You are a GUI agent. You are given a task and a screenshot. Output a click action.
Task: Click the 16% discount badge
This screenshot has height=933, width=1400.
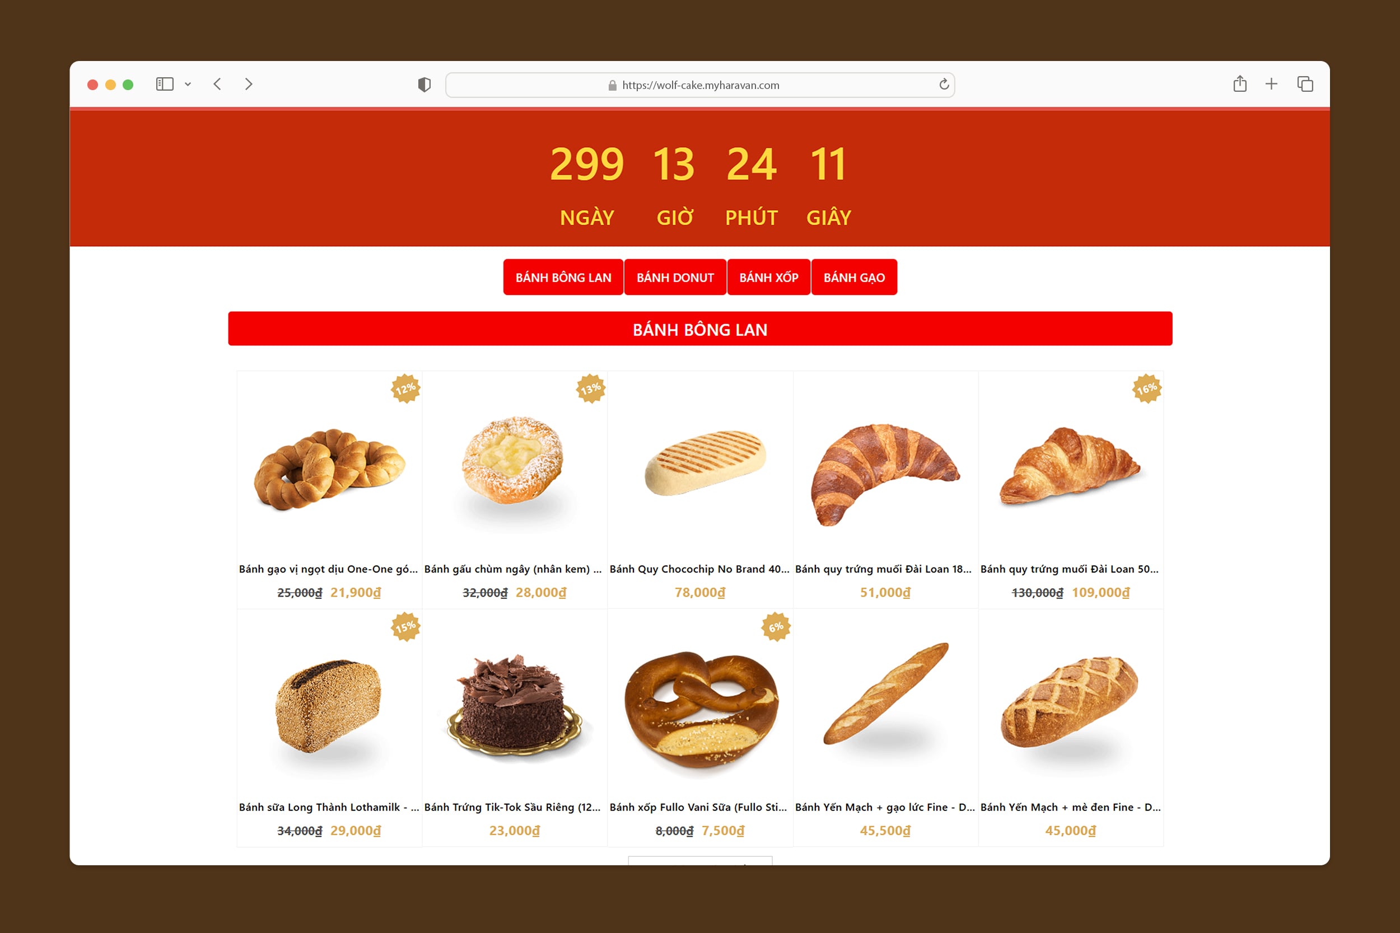point(1146,388)
